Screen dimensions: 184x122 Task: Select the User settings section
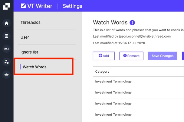tap(25, 37)
